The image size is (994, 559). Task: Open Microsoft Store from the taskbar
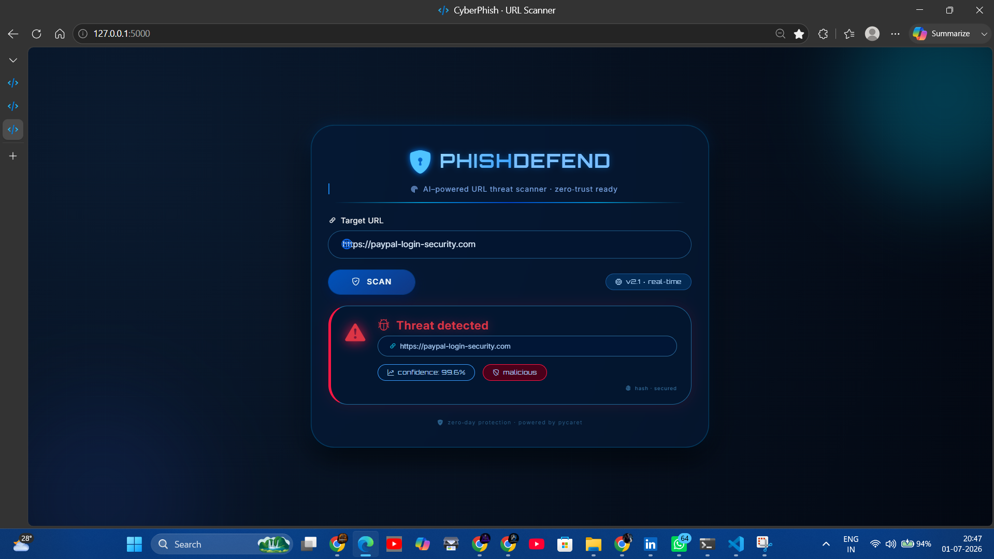pos(565,544)
